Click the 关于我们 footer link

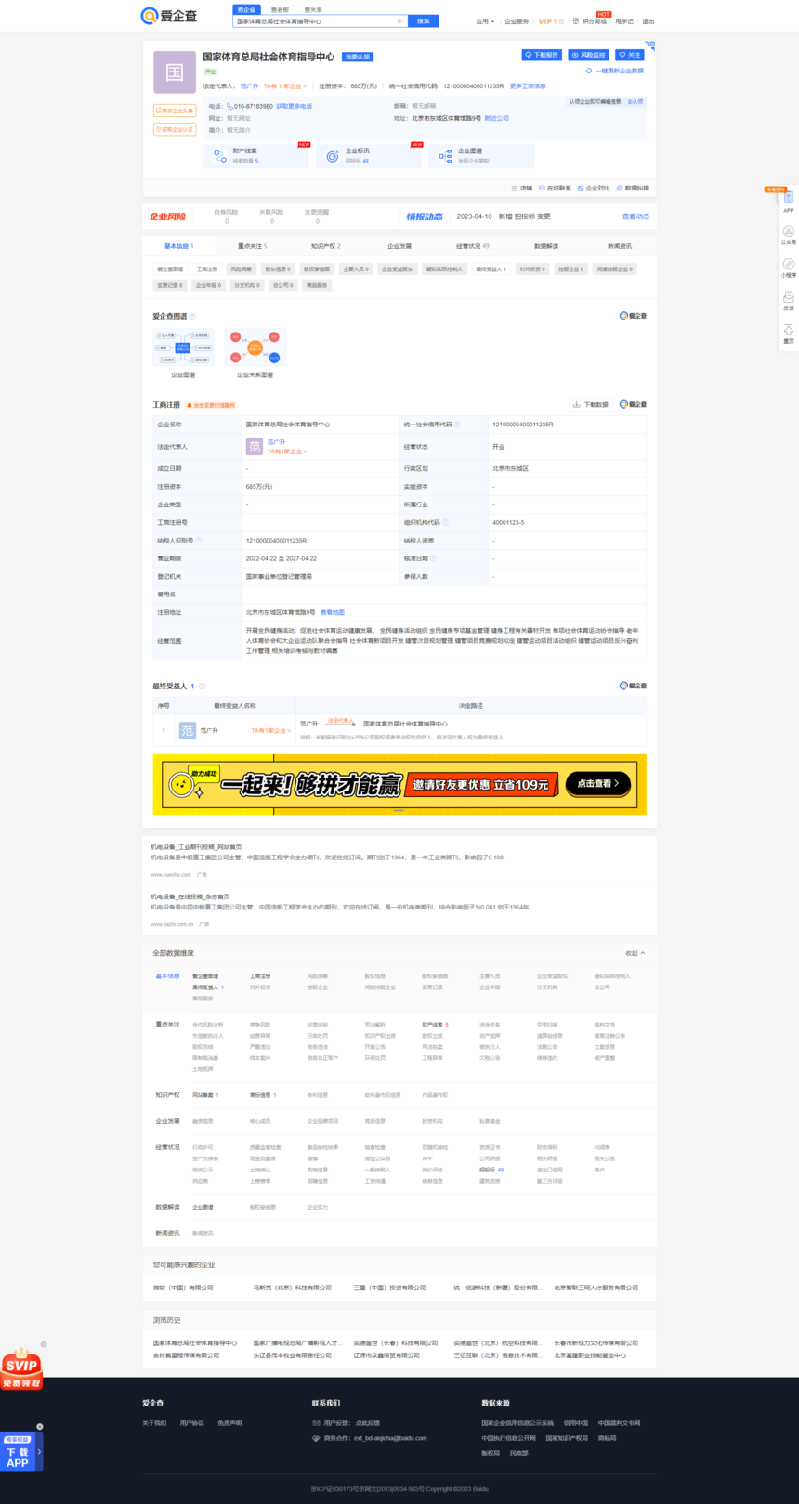(154, 1423)
